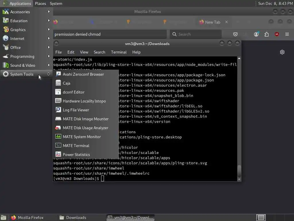Image resolution: width=294 pixels, height=221 pixels.
Task: Click the show desktop icon in the bottom panel
Action: (x=3, y=218)
